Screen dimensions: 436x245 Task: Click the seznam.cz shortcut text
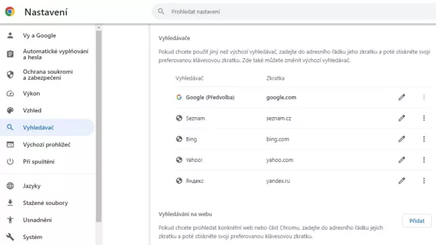(x=278, y=118)
